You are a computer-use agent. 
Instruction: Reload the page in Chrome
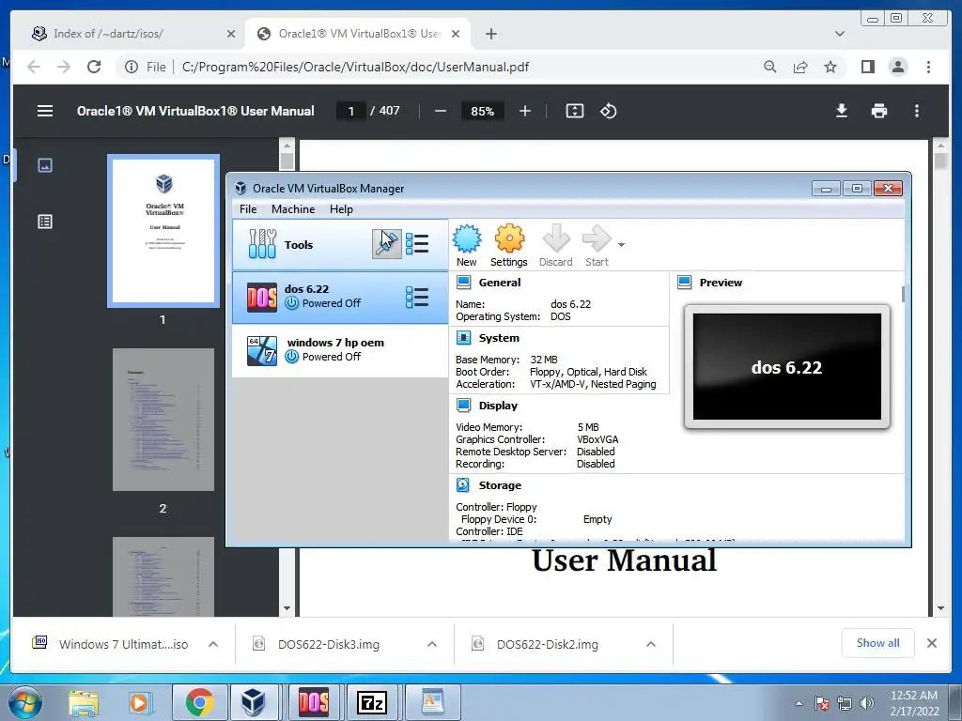94,67
